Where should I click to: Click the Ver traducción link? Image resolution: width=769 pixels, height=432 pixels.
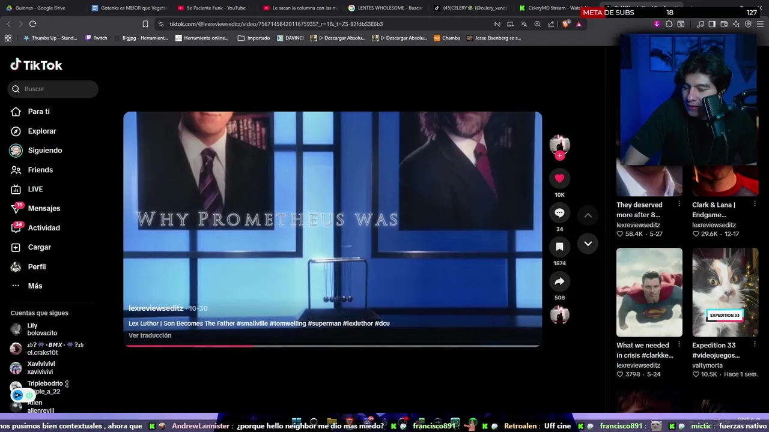[x=150, y=335]
